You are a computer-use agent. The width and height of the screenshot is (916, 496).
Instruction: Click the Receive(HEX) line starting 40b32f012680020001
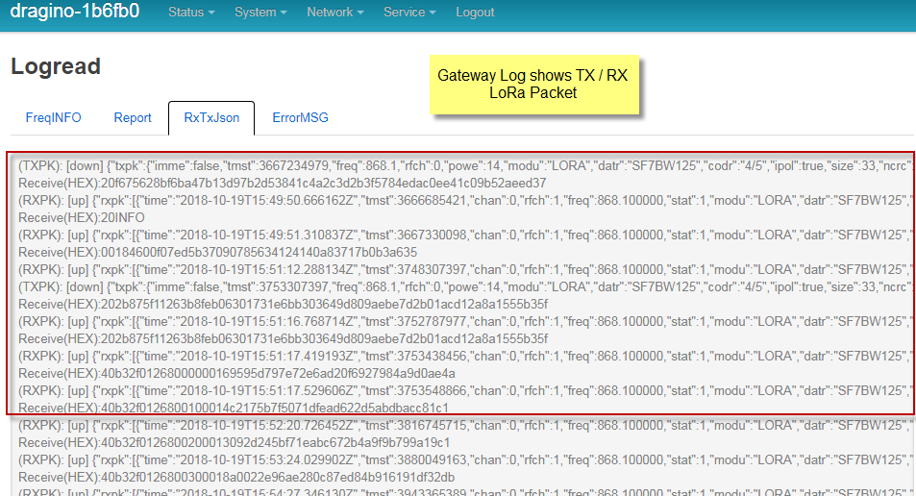[x=235, y=443]
